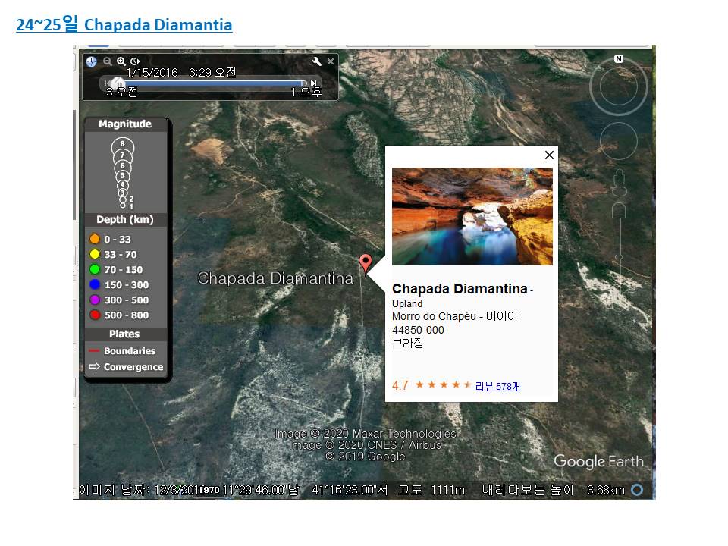Close the Chapada Diamantina info popup

(549, 155)
